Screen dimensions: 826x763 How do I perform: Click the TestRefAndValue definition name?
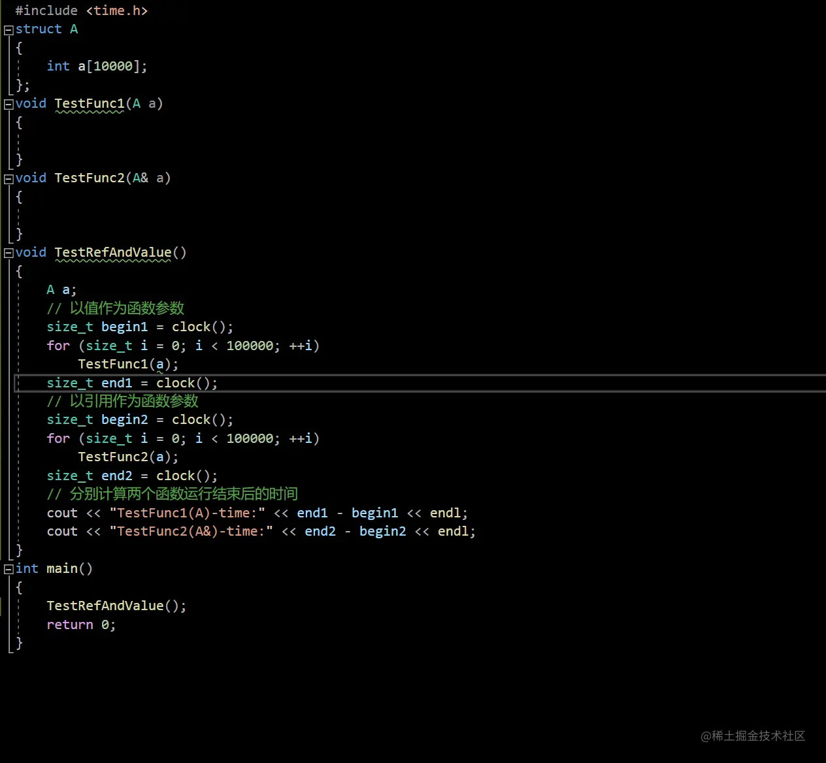coord(113,253)
